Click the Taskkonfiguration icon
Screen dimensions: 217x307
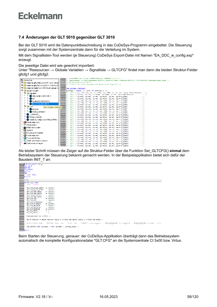point(25,136)
